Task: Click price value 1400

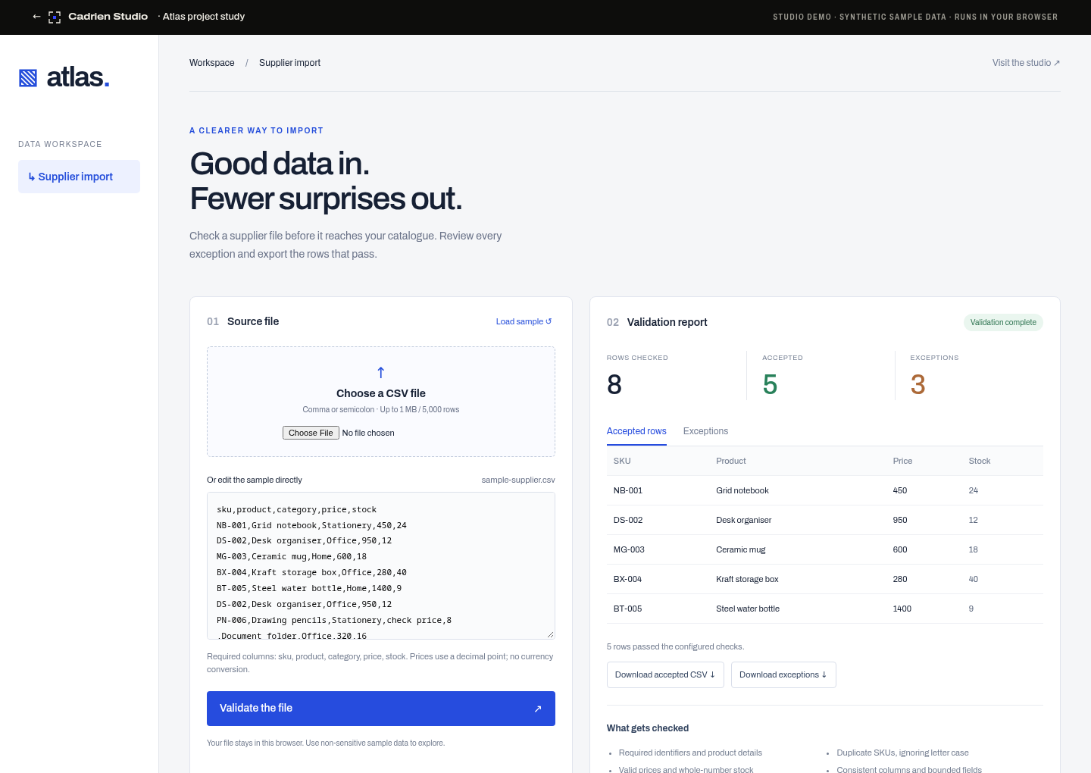Action: 902,609
